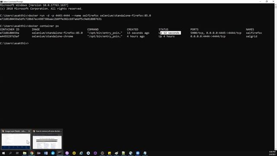The height and width of the screenshot is (156, 277).
Task: Click container ID e72d8180459a
Action: point(10,33)
